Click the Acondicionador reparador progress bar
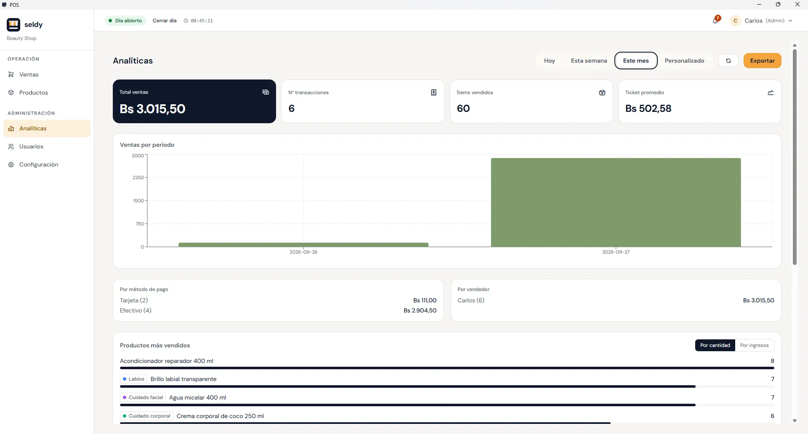Image resolution: width=808 pixels, height=434 pixels. point(447,368)
